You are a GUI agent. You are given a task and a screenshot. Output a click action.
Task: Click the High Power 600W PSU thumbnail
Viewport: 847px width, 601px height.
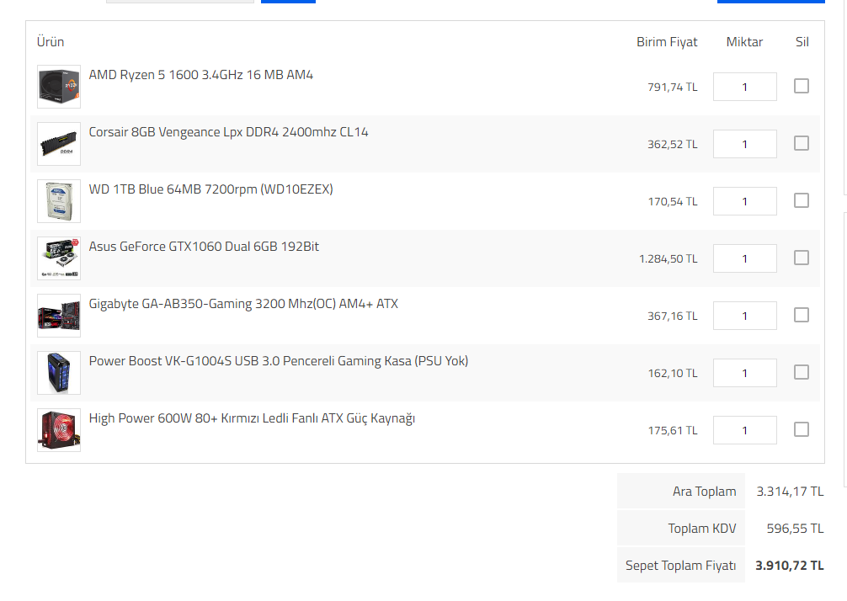point(59,430)
